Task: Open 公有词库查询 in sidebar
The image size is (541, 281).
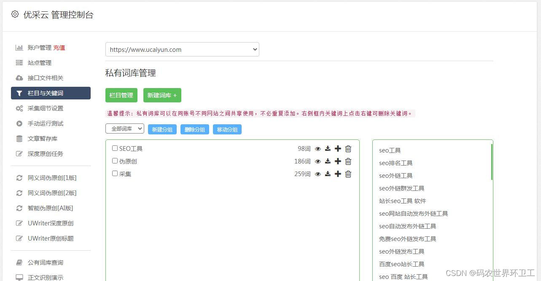Action: click(x=46, y=262)
